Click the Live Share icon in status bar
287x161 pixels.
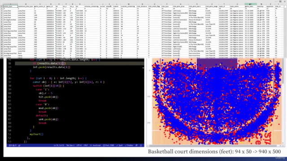pyautogui.click(x=19, y=145)
